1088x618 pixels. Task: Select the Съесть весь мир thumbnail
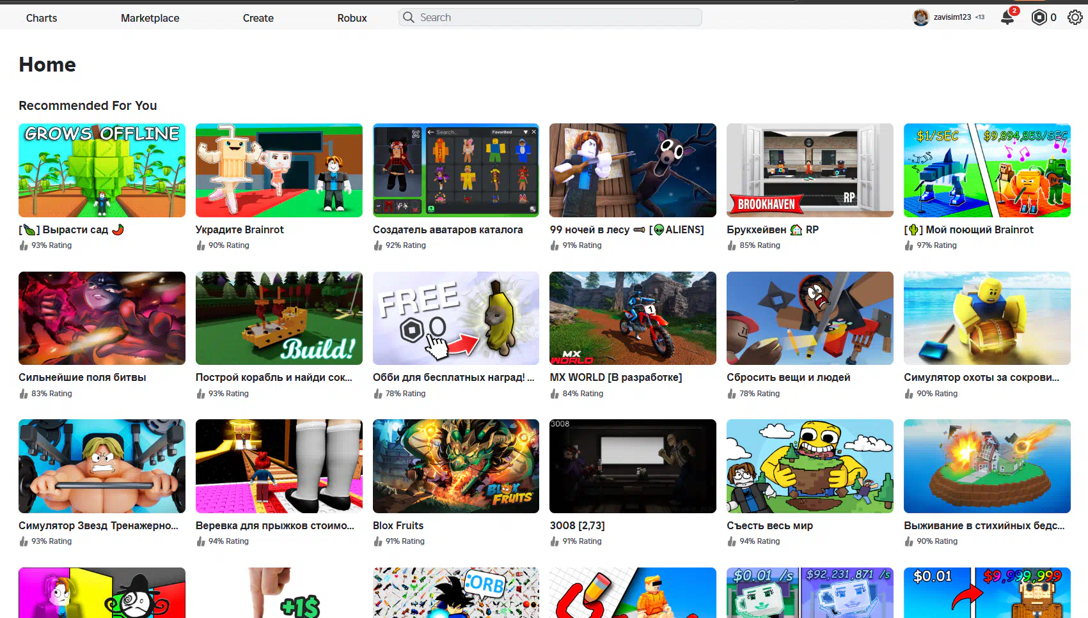[x=810, y=466]
